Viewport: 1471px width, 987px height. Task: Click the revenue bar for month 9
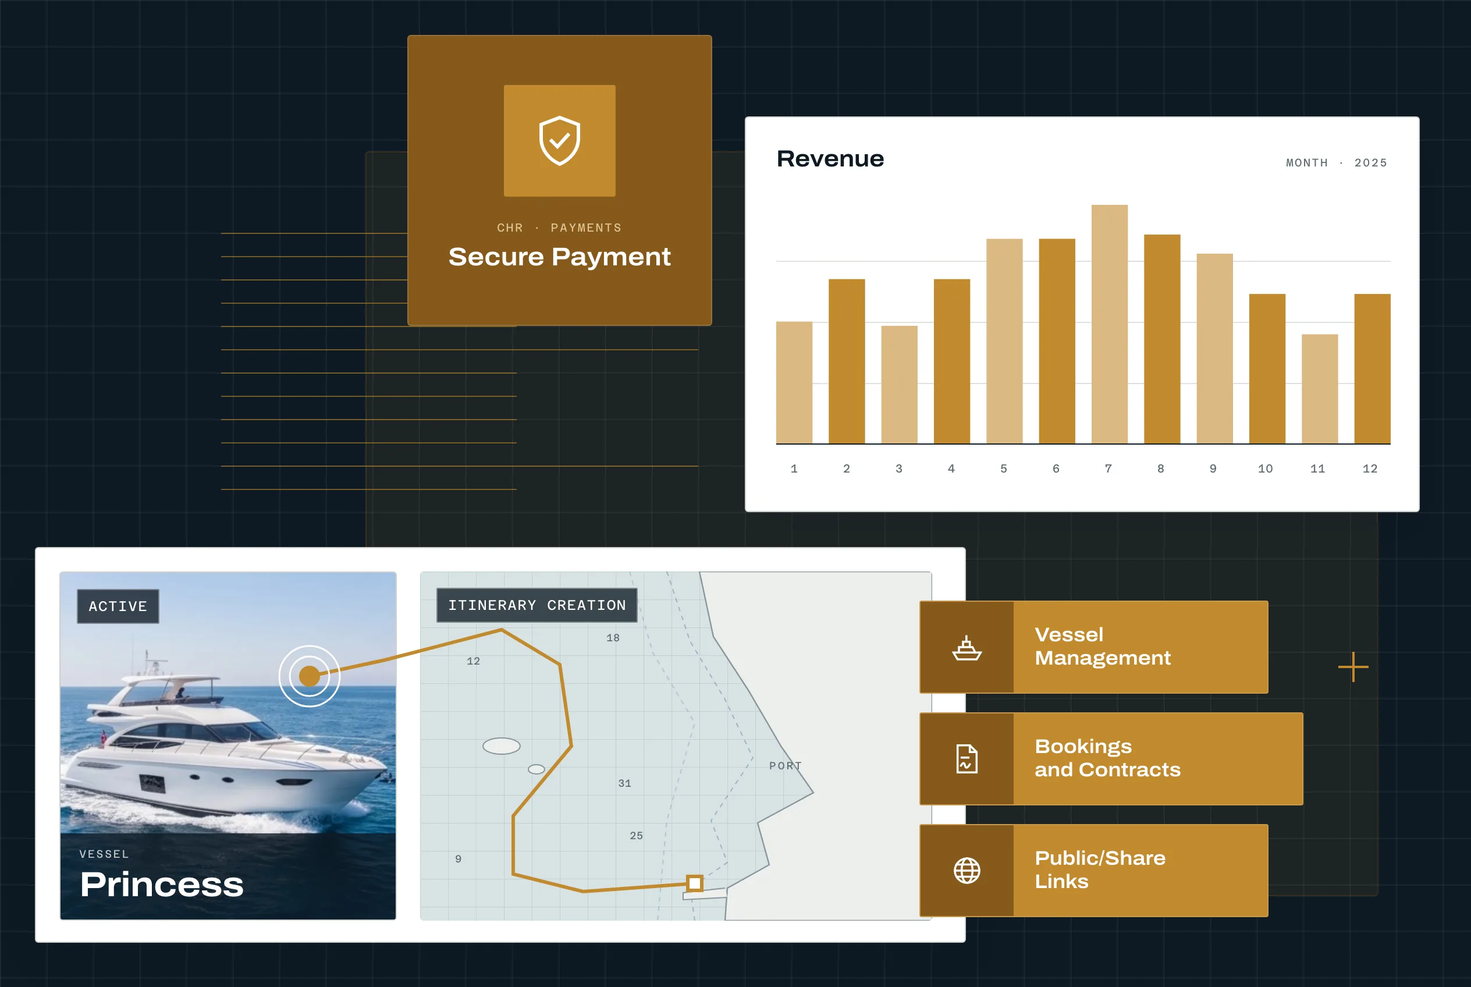pyautogui.click(x=1214, y=349)
